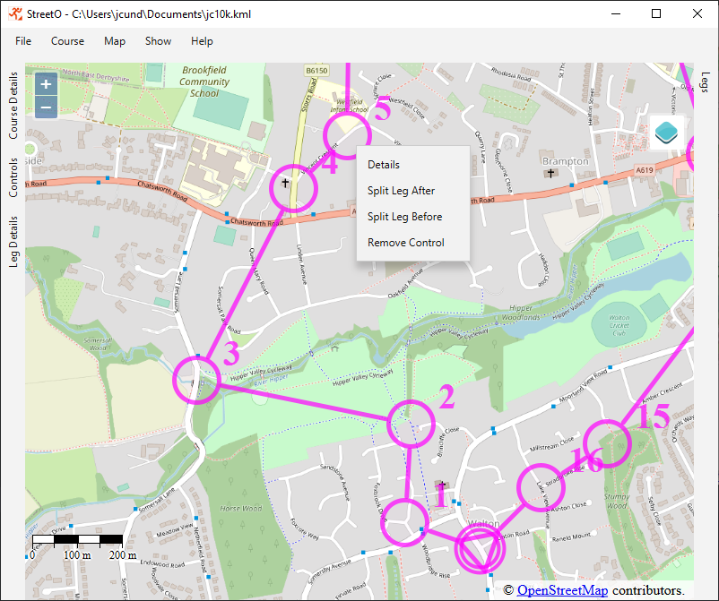Click the start/finish double circle triangle marker
This screenshot has height=601, width=719.
click(x=479, y=549)
